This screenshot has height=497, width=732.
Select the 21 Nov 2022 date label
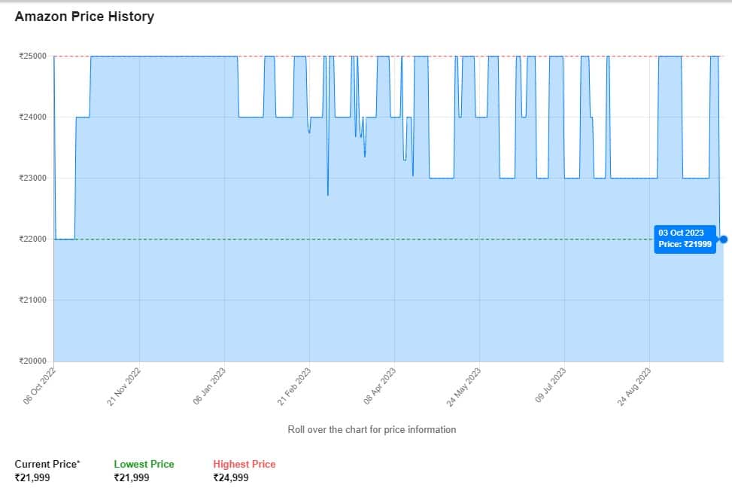(125, 386)
